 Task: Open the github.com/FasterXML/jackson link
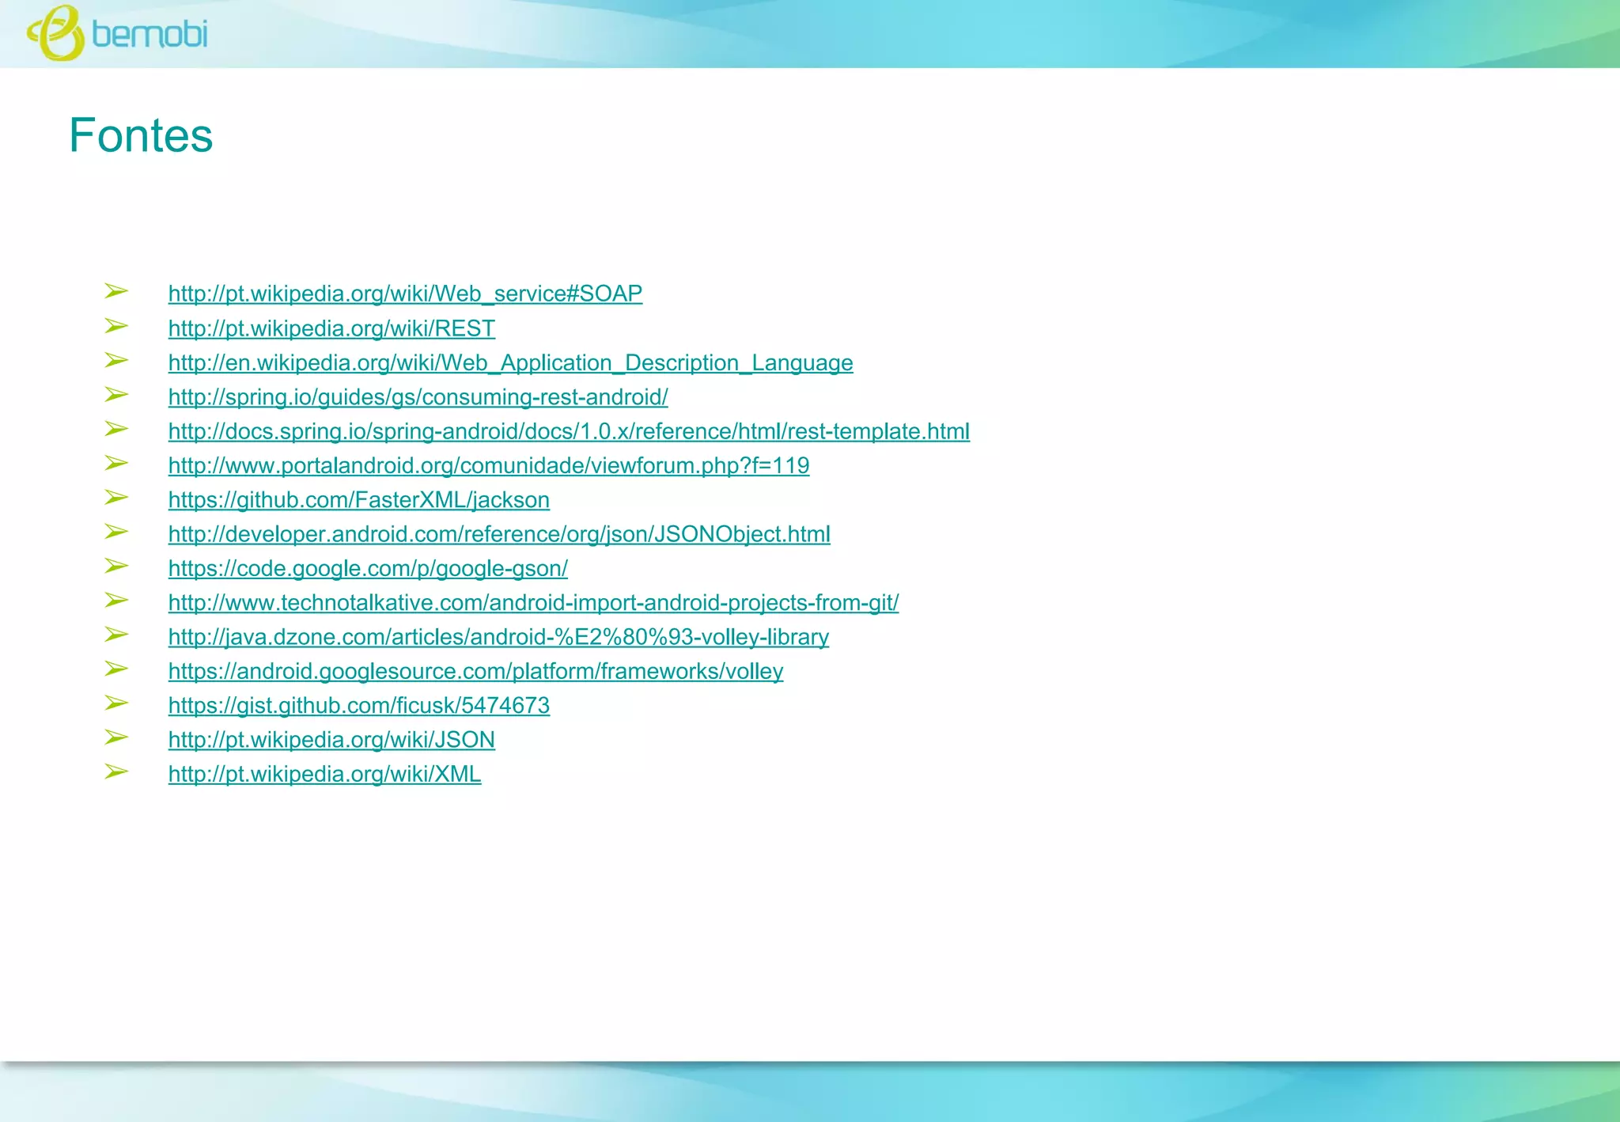359,500
